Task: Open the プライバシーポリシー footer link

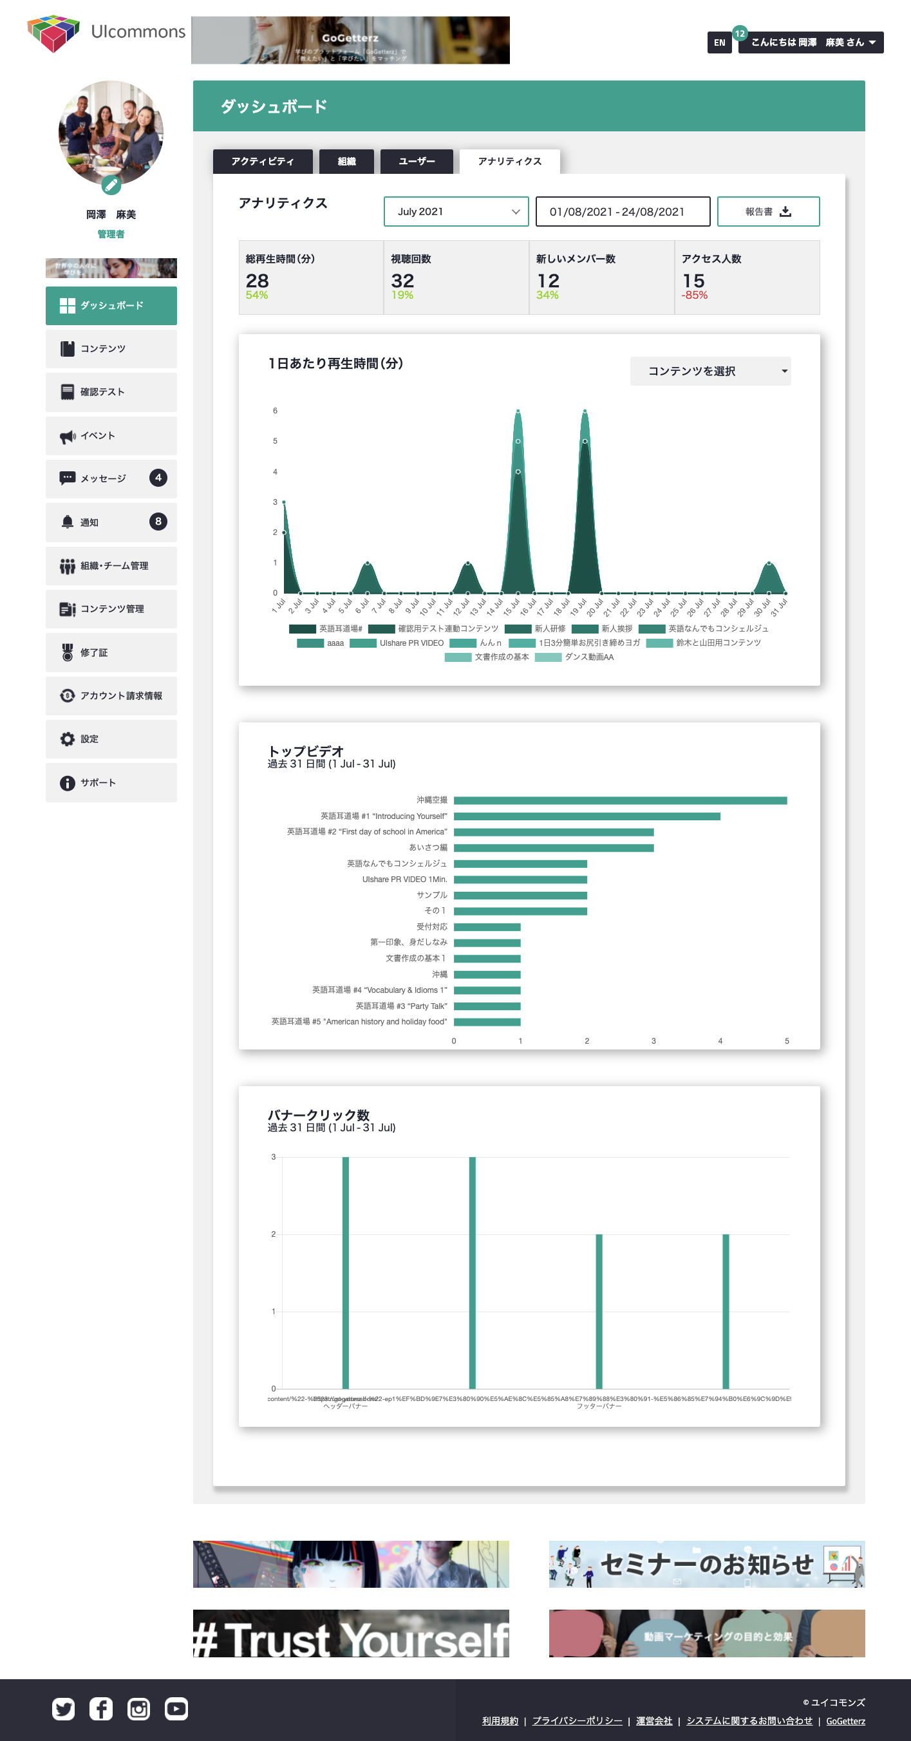Action: click(576, 1721)
